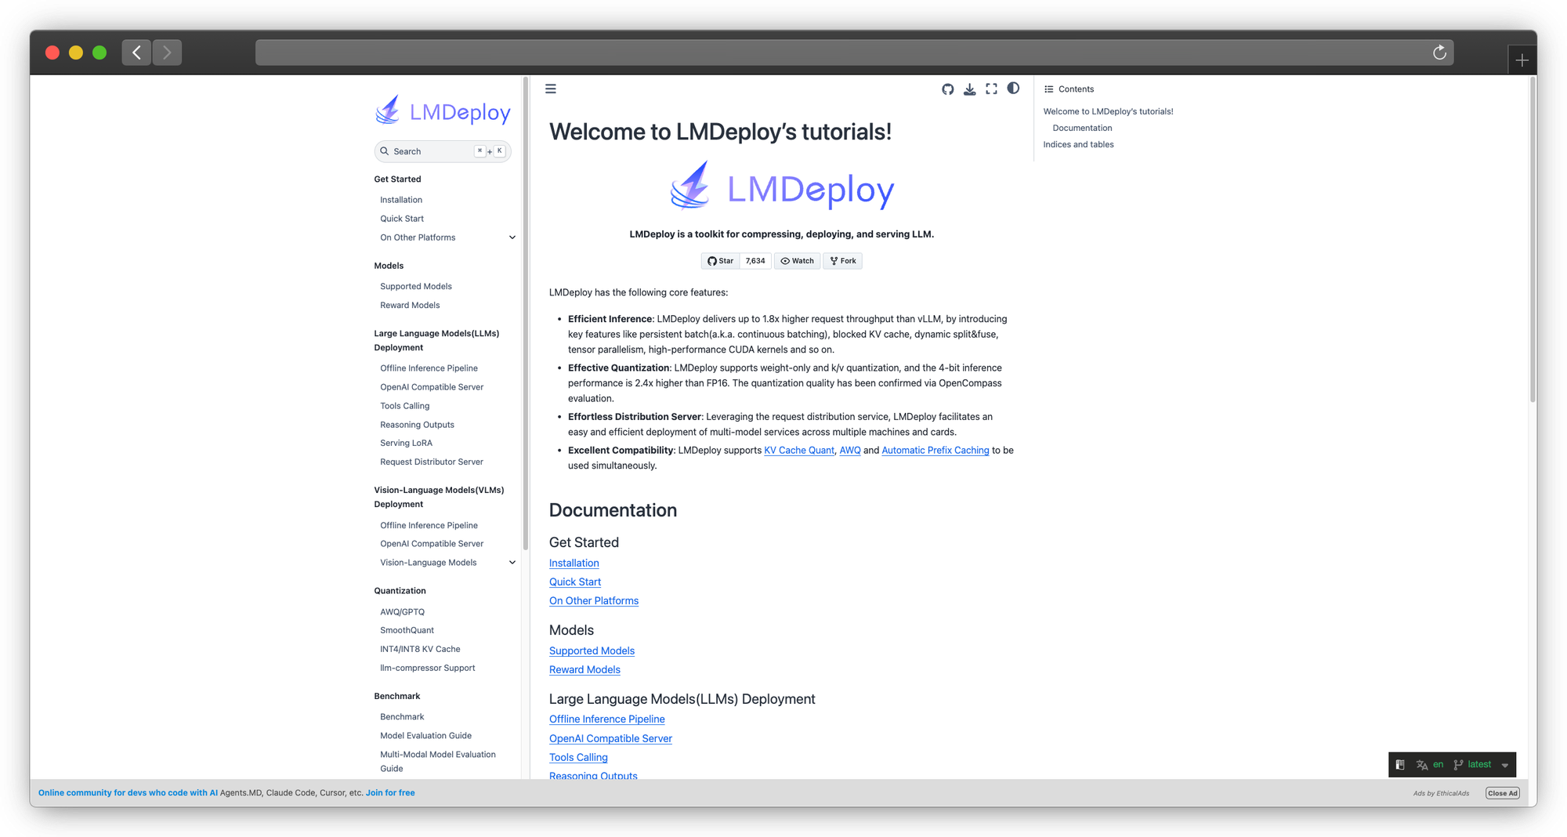Open Serving LoRA in the sidebar

(x=407, y=443)
